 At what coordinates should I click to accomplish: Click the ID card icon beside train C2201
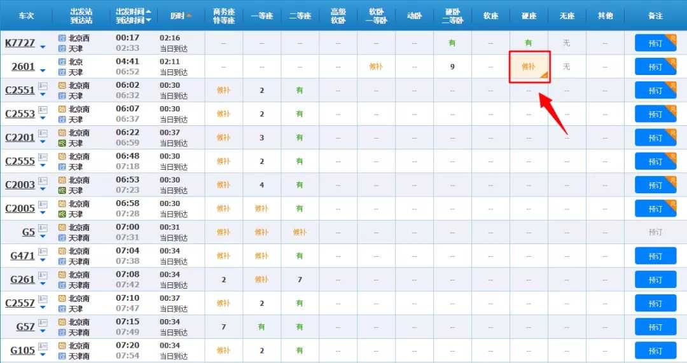point(43,134)
